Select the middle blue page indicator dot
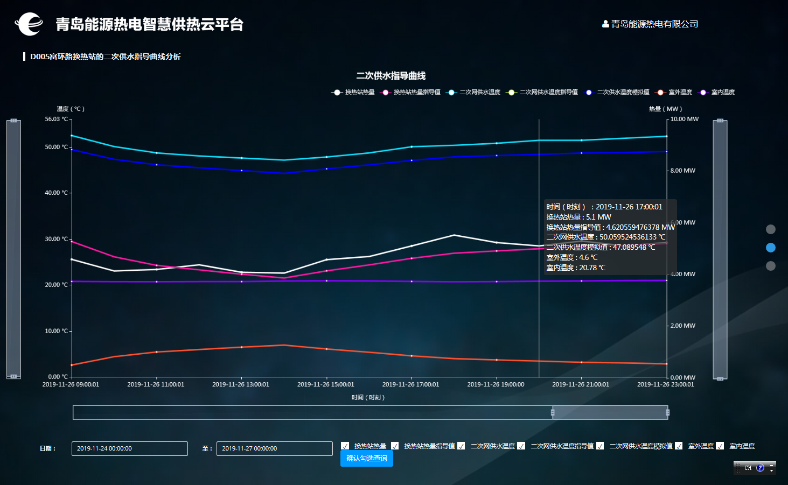Image resolution: width=788 pixels, height=485 pixels. coord(771,248)
